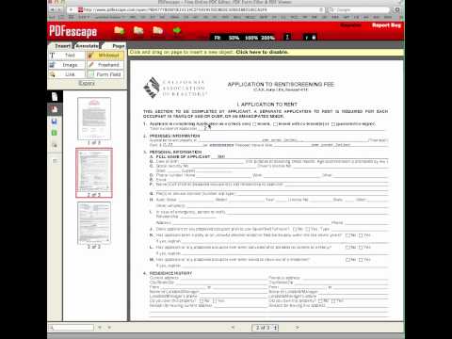Open the Report Bug link

(x=386, y=25)
